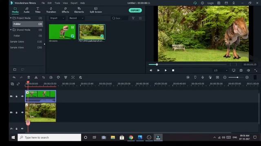
Task: Open preview quality 1/2 dropdown
Action: pyautogui.click(x=220, y=70)
